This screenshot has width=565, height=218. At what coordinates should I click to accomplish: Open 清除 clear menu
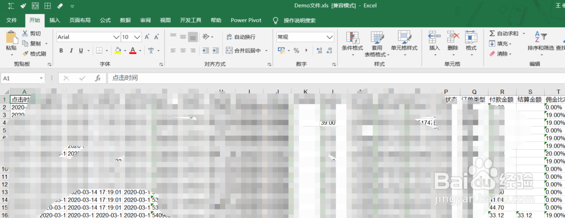(x=501, y=54)
